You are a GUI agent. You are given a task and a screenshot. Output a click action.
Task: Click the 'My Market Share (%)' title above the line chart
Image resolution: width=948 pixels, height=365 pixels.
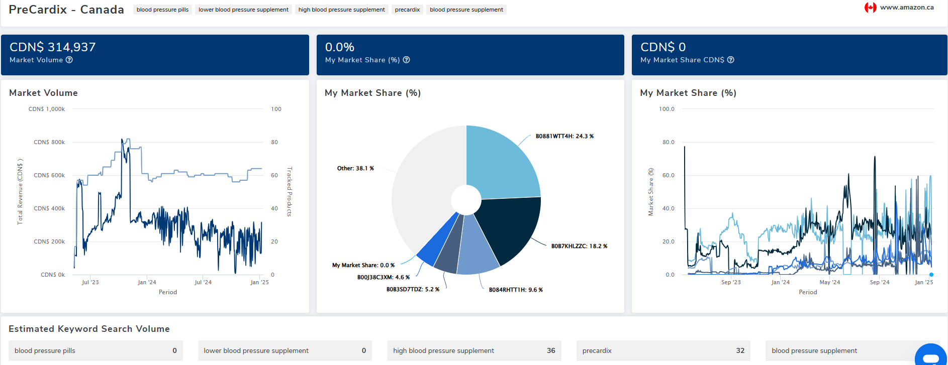[688, 93]
